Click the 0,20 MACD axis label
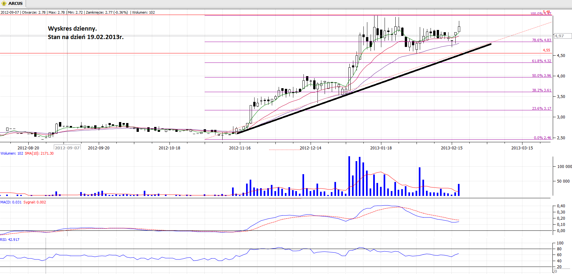Viewport: 572px width, 277px height. (x=561, y=218)
